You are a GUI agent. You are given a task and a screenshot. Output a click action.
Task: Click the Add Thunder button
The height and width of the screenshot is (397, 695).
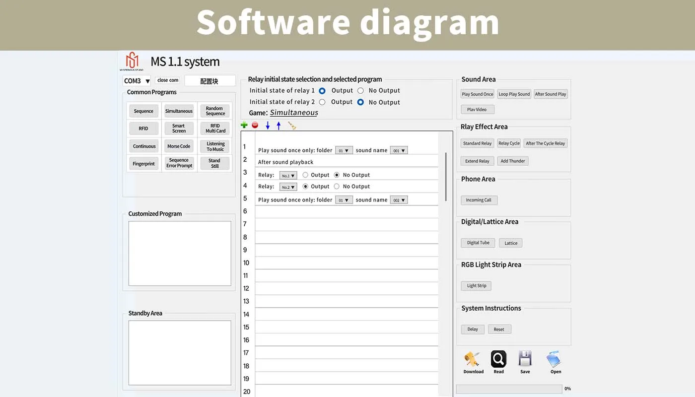513,161
